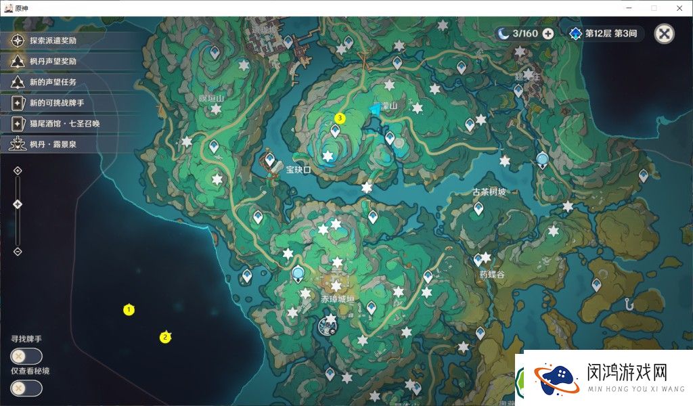
Task: Select the Statue of the Seven northwest of 赤璋城垣
Action: [298, 274]
